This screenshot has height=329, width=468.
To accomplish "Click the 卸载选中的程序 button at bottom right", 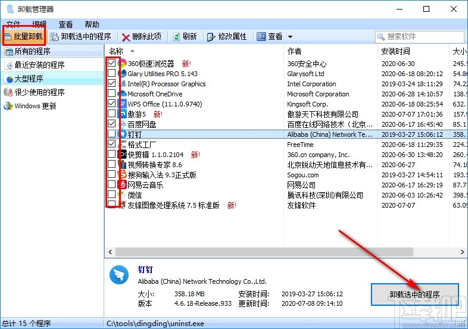I will pyautogui.click(x=414, y=294).
